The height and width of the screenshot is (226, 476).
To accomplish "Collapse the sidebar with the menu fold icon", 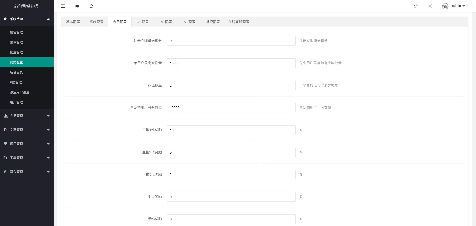I will pyautogui.click(x=63, y=6).
